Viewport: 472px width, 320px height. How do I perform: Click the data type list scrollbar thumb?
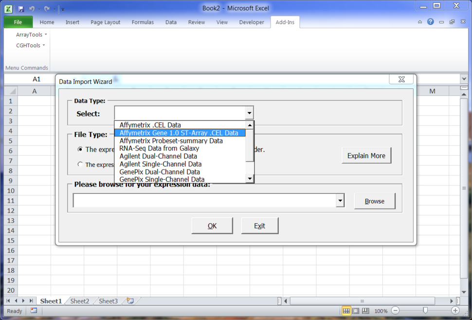(250, 145)
